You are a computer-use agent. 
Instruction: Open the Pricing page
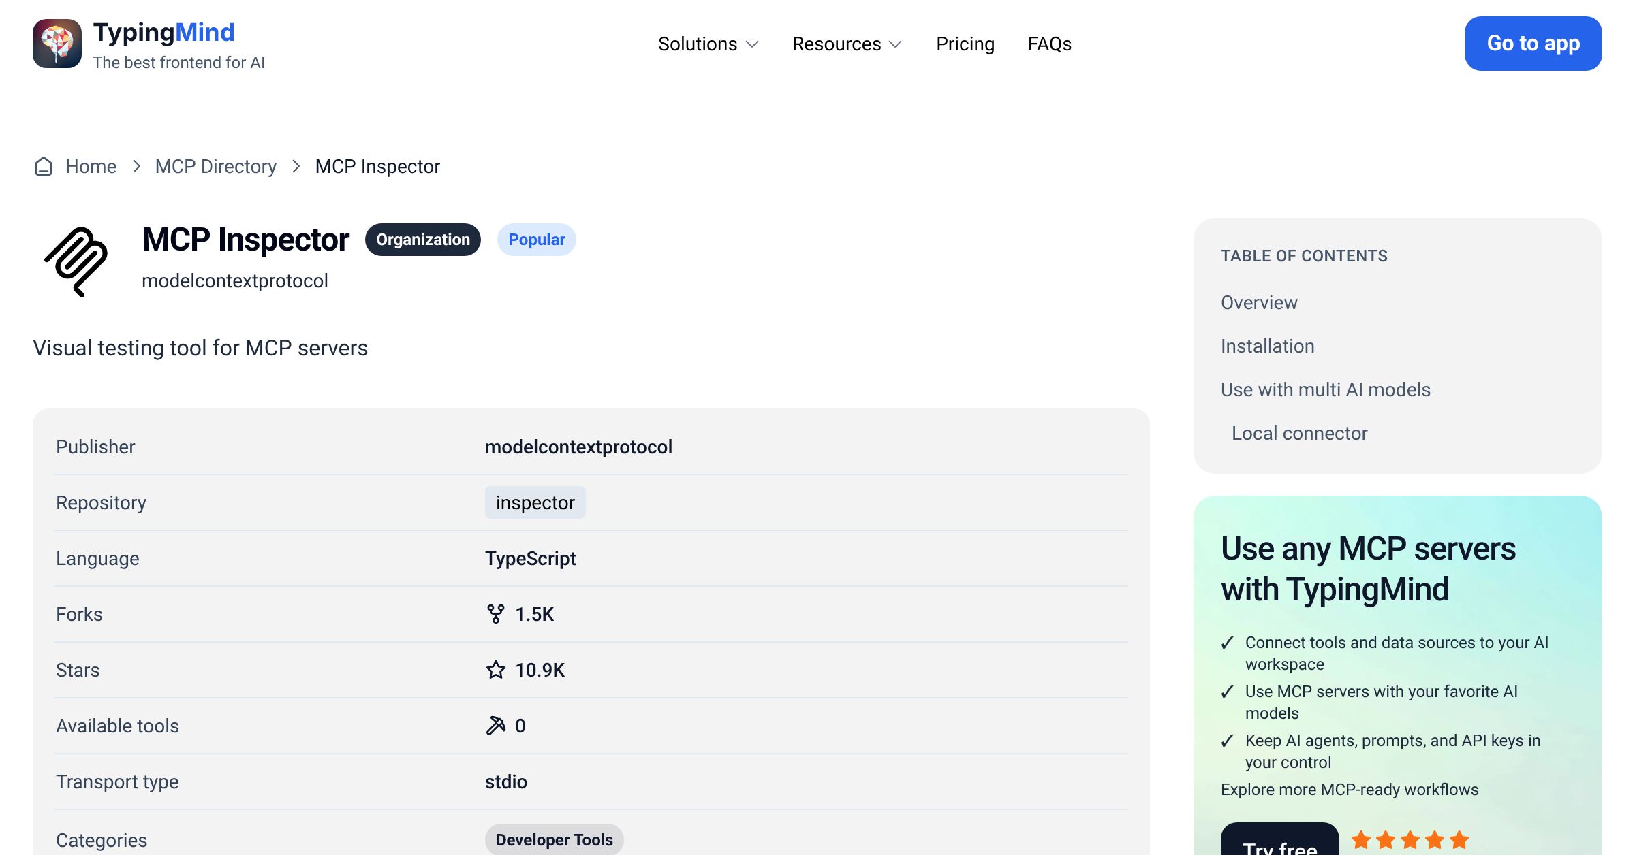pos(965,44)
